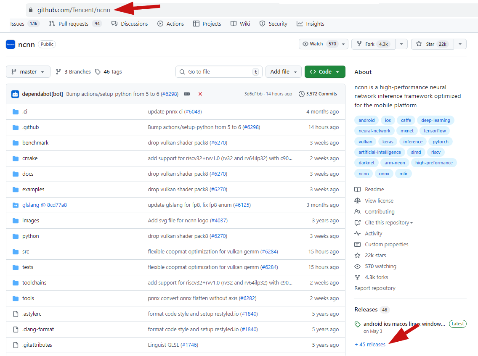Click the tag icon of latest release
The image size is (478, 356).
point(358,324)
